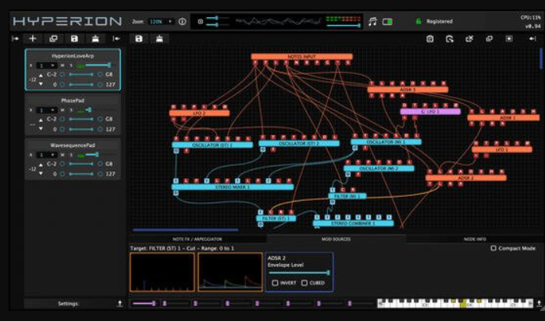Open the channel dropdown in HyperionLoveArp layer

pos(47,66)
